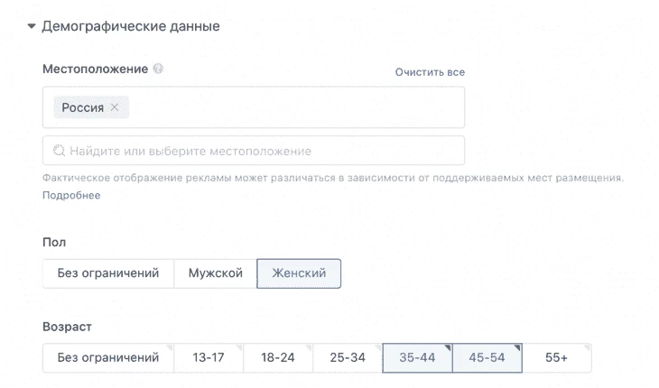
Task: Click the search magnifier icon in location field
Action: tap(59, 151)
